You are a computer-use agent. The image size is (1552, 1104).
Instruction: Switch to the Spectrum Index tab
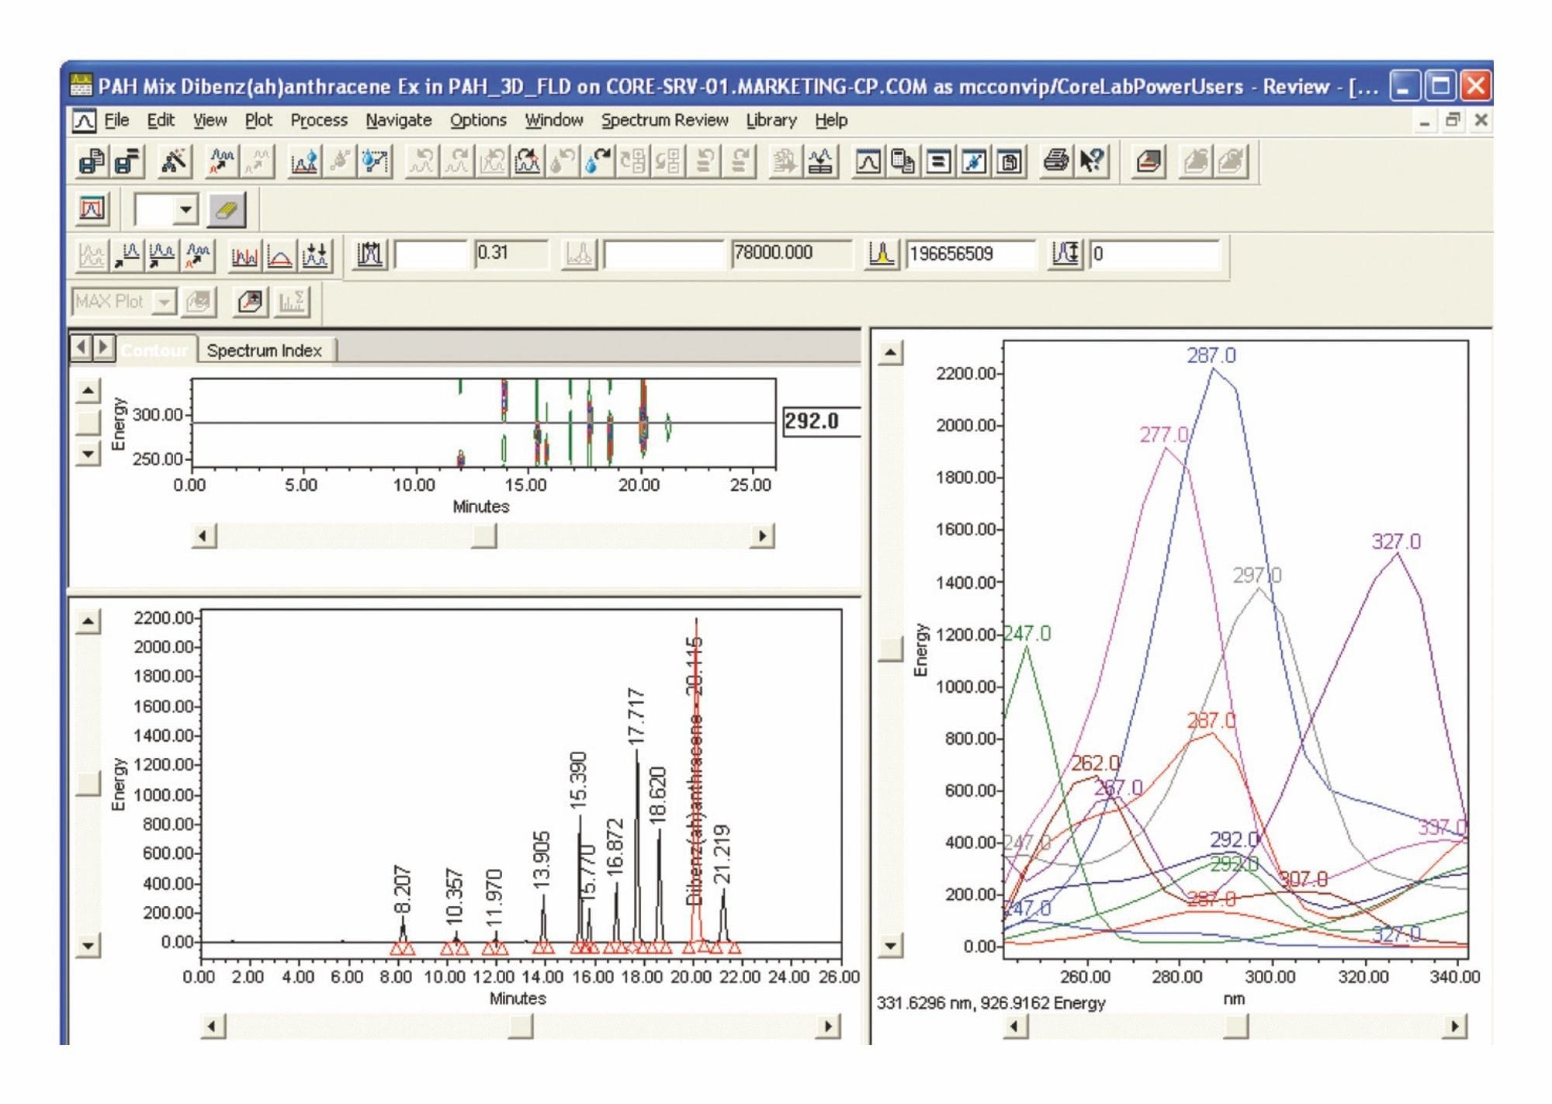(x=264, y=351)
